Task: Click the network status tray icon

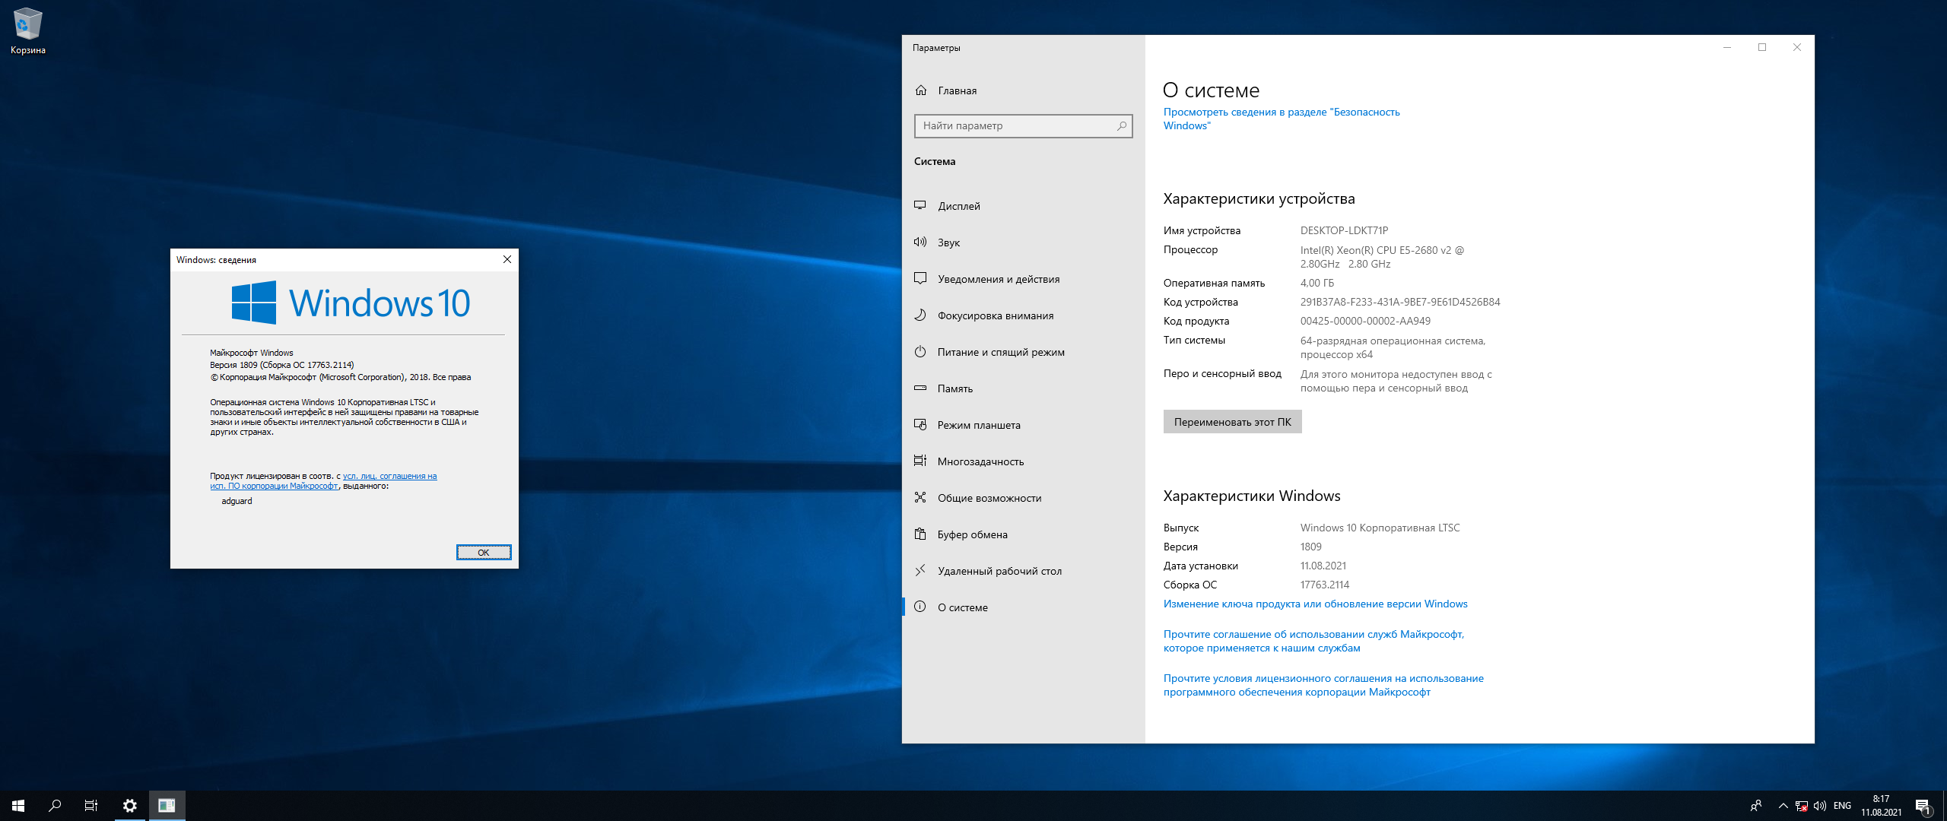Action: coord(1801,806)
